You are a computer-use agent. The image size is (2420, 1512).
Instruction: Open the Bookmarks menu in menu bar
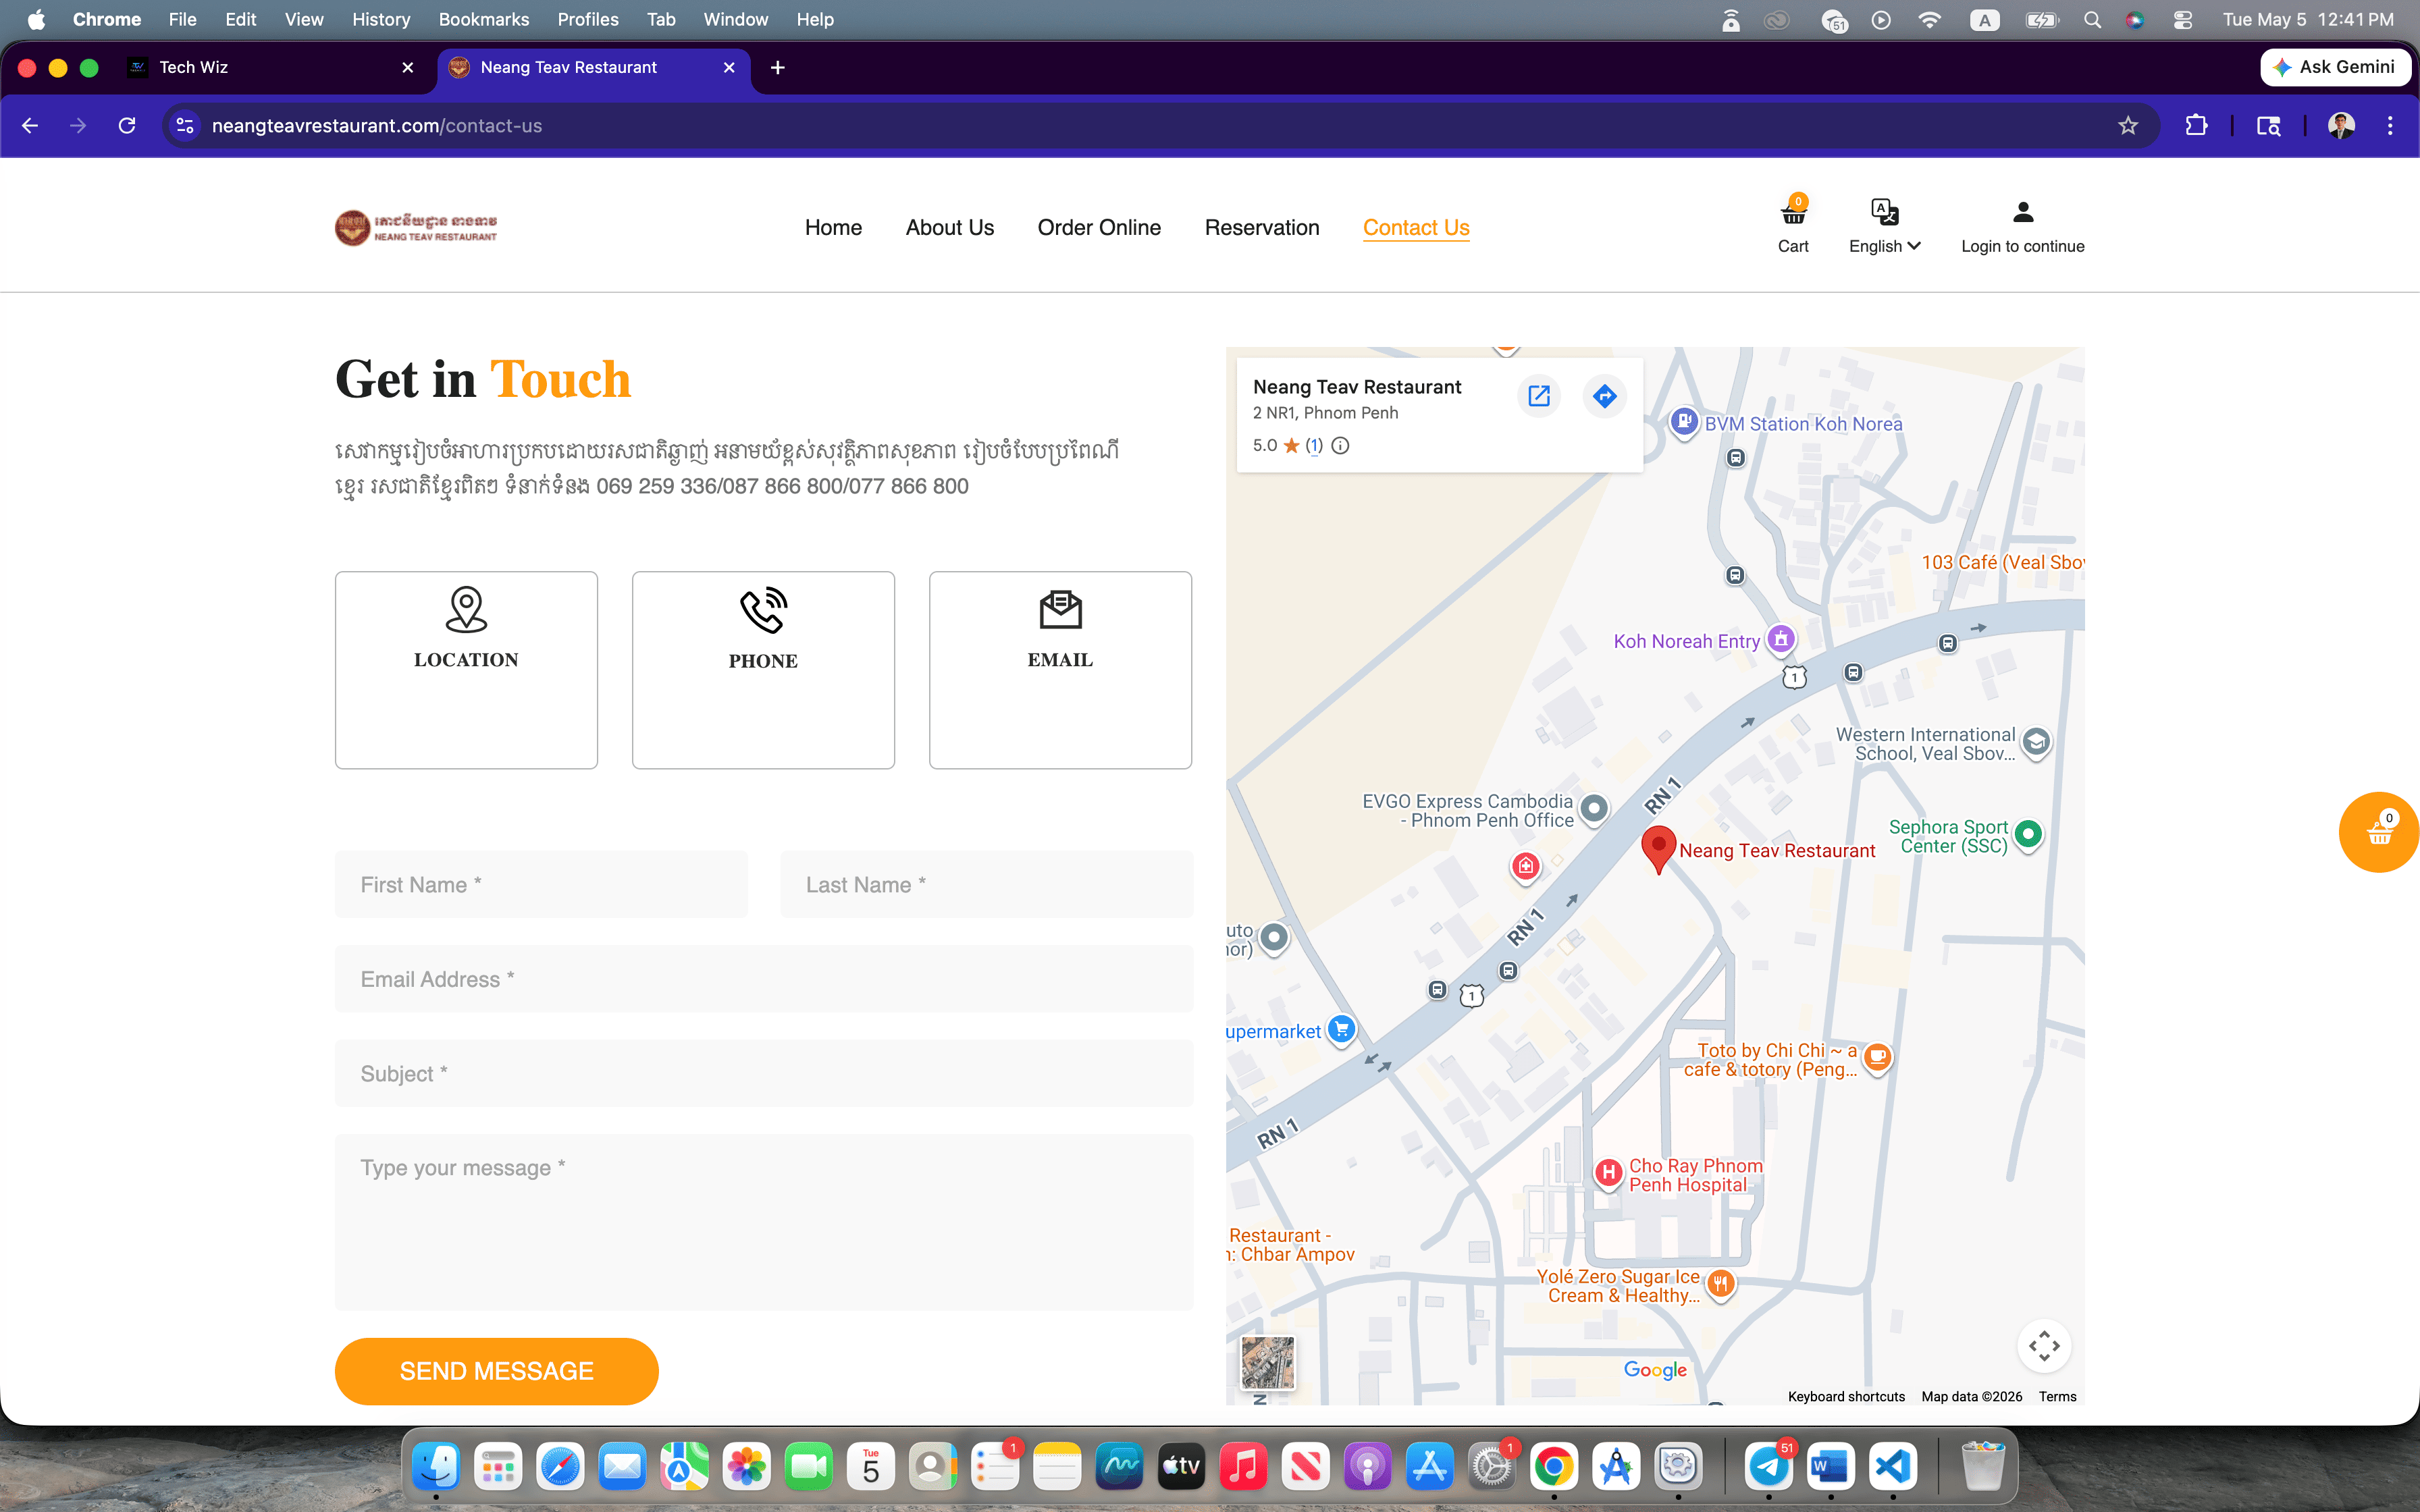pyautogui.click(x=484, y=19)
